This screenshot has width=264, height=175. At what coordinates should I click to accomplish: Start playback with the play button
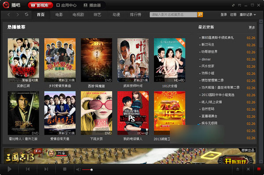click(x=9, y=169)
